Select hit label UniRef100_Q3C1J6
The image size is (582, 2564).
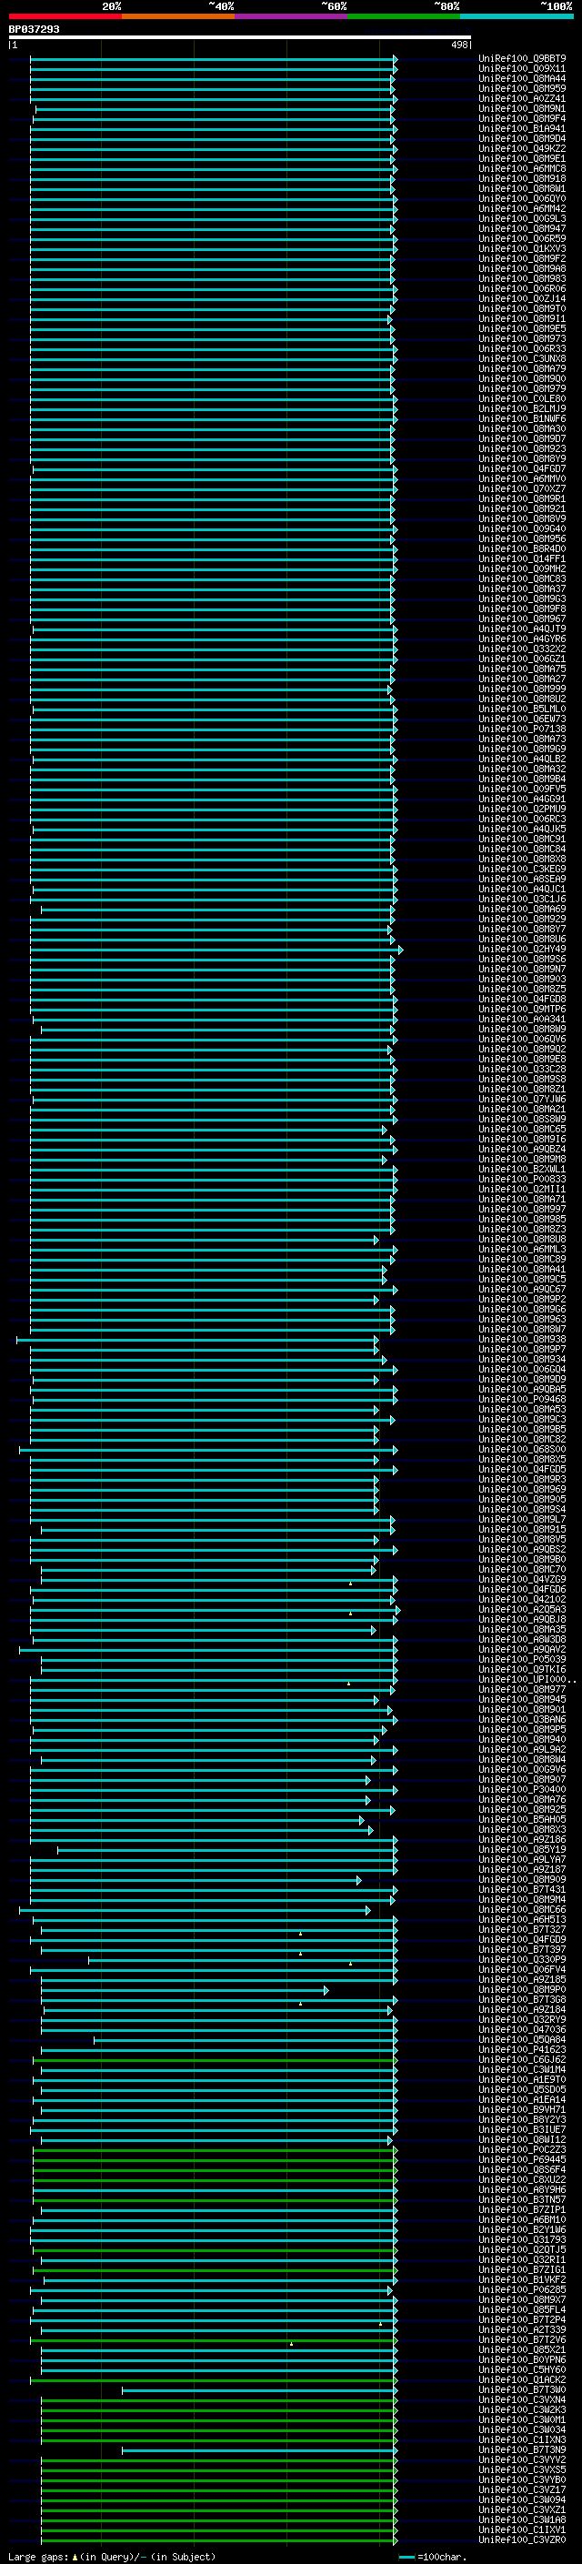click(521, 900)
